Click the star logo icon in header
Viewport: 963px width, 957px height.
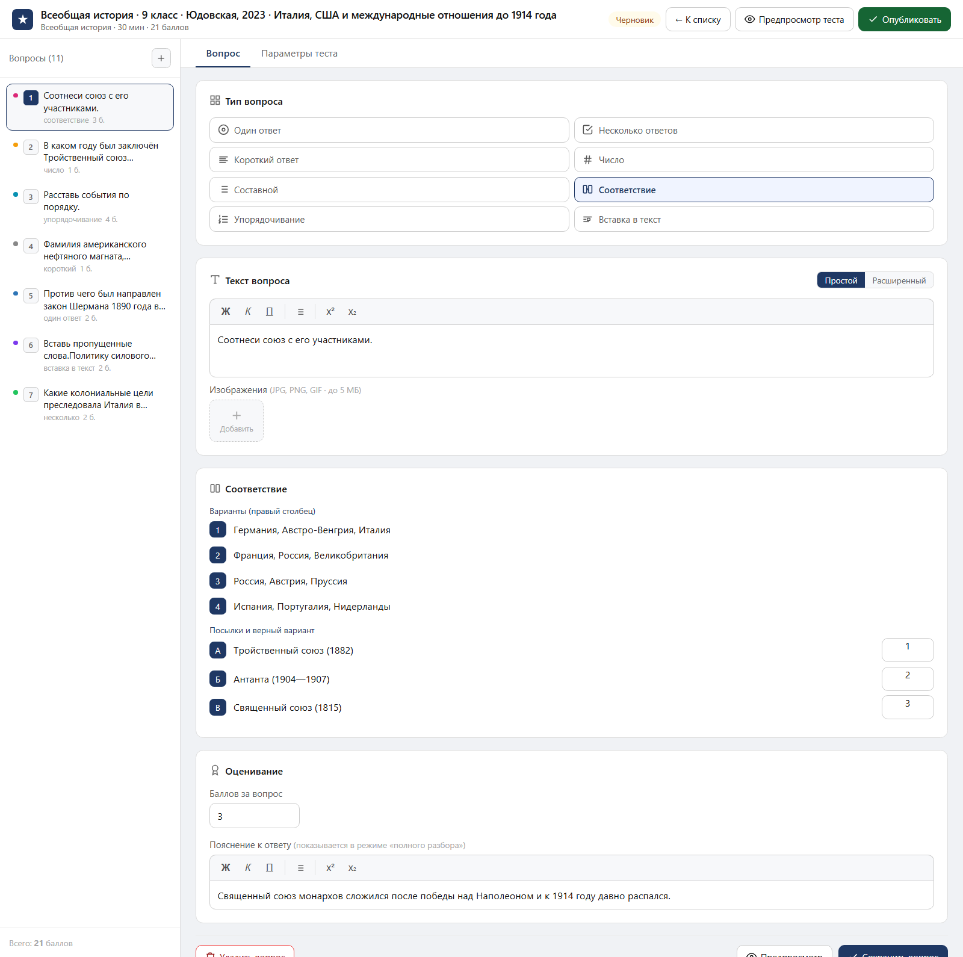[22, 19]
